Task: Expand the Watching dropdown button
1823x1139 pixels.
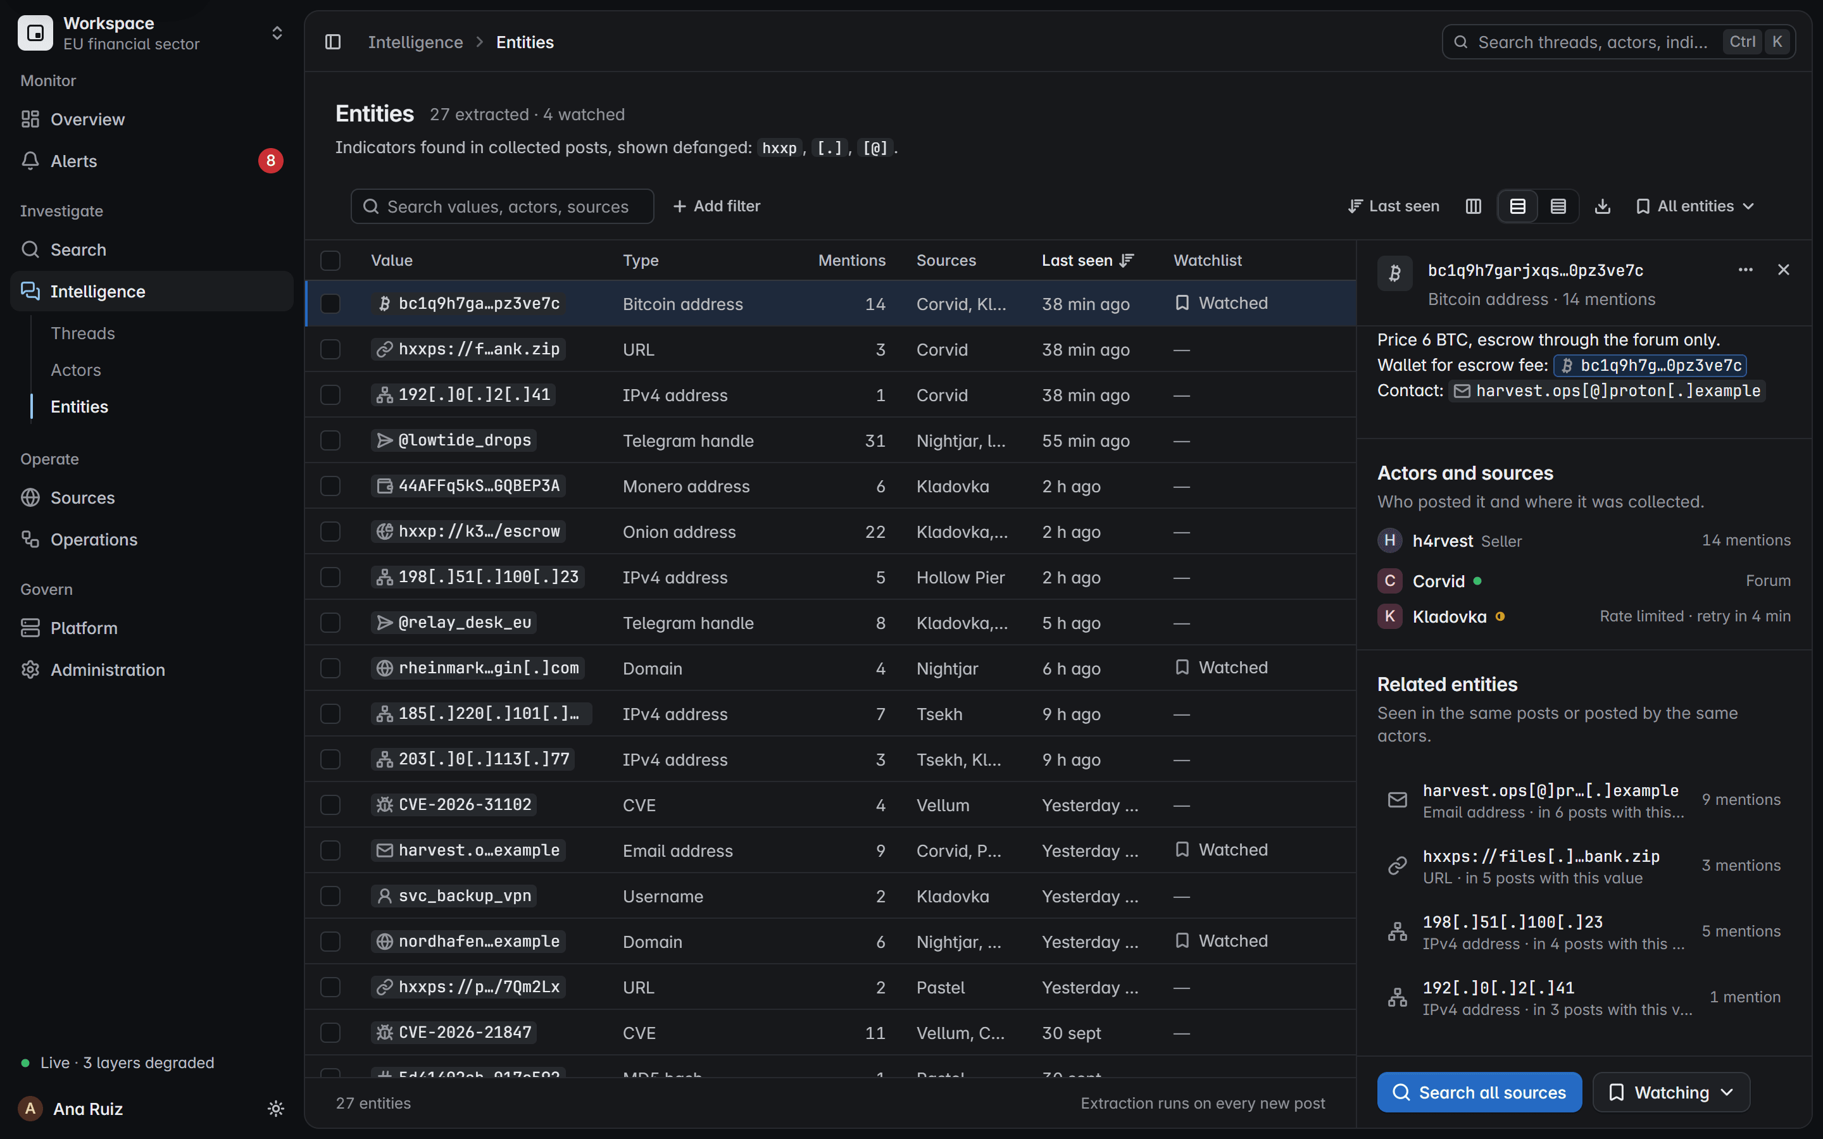Action: 1671,1092
